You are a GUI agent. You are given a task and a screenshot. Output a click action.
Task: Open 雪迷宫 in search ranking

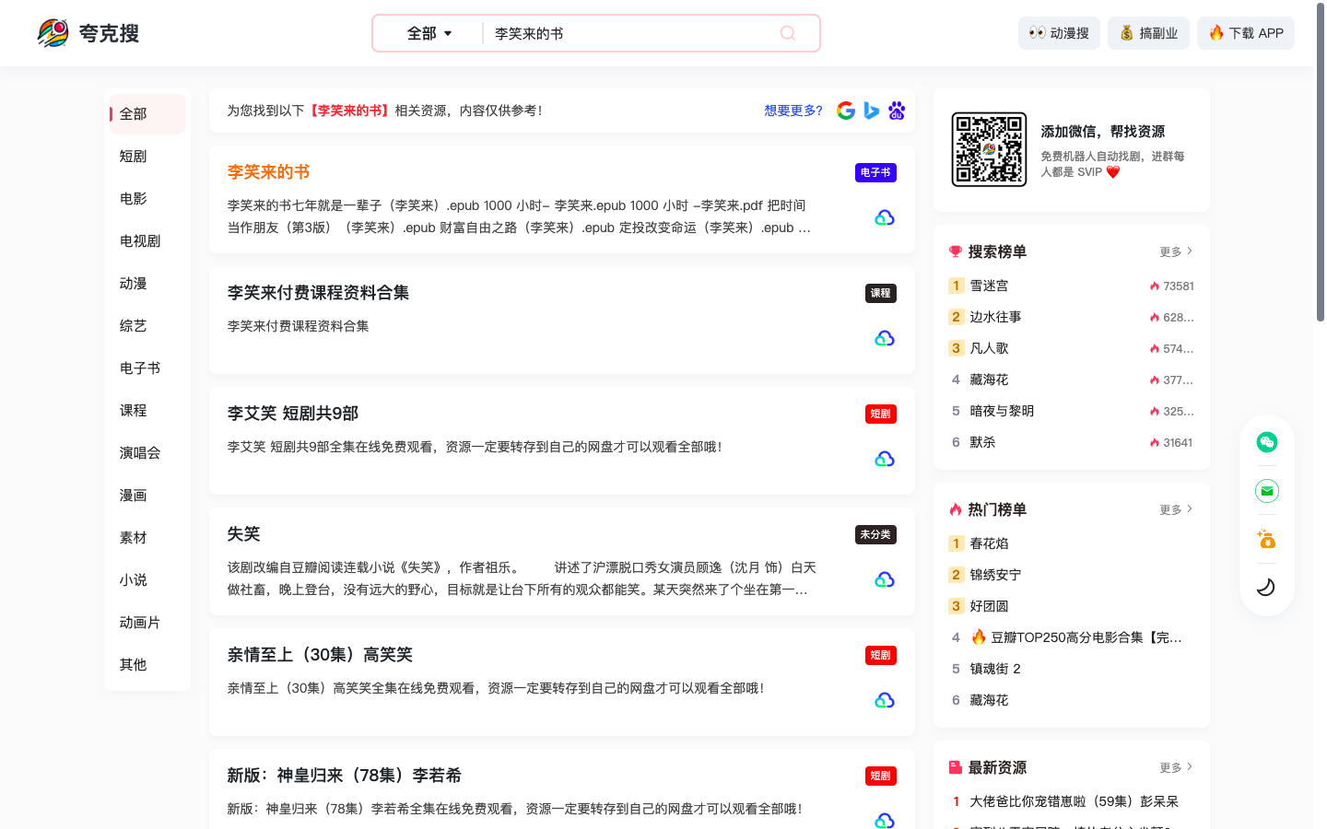point(989,286)
